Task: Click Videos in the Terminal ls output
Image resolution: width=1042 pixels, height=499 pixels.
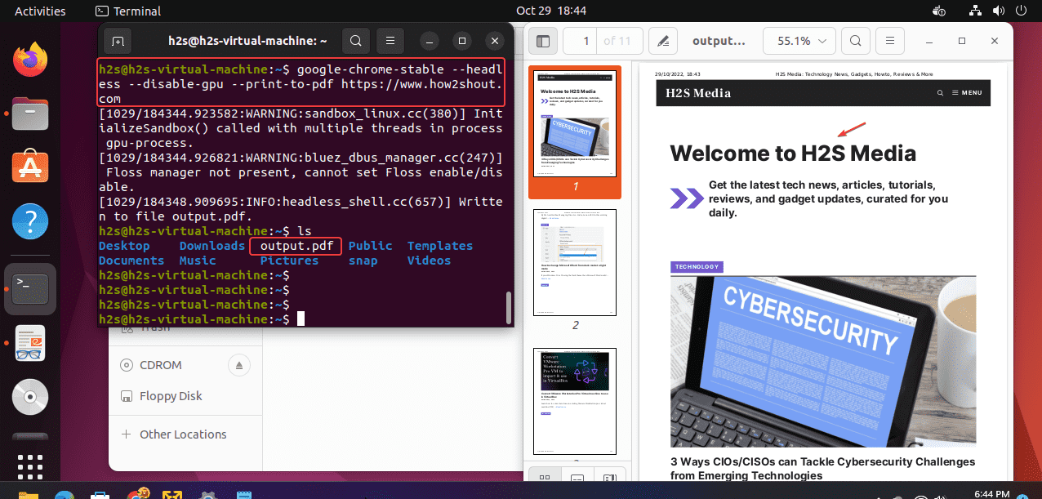Action: pos(429,261)
